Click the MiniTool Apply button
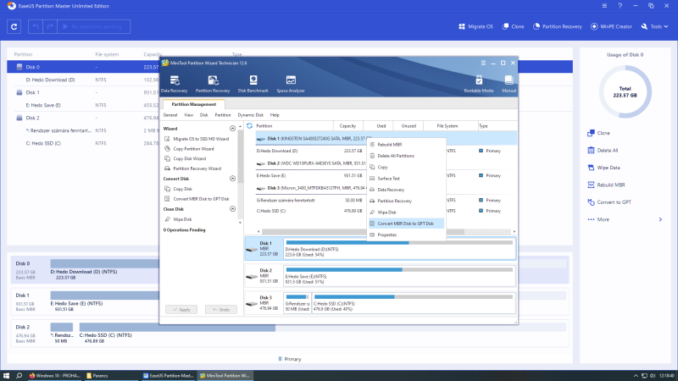Viewport: 678px width, 381px height. (x=181, y=310)
